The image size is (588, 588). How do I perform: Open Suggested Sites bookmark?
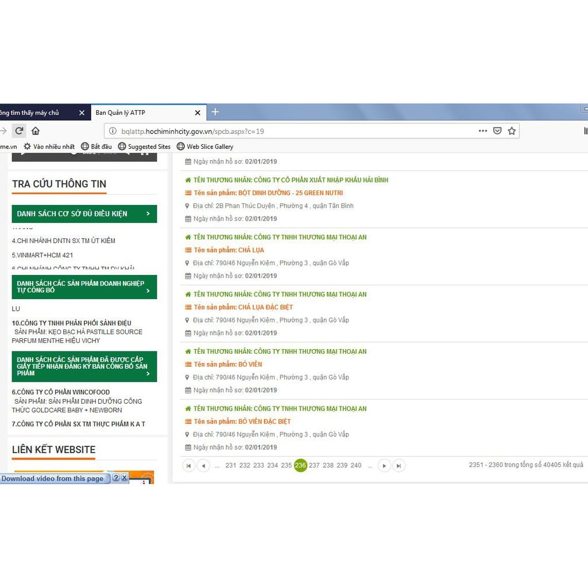coord(144,146)
